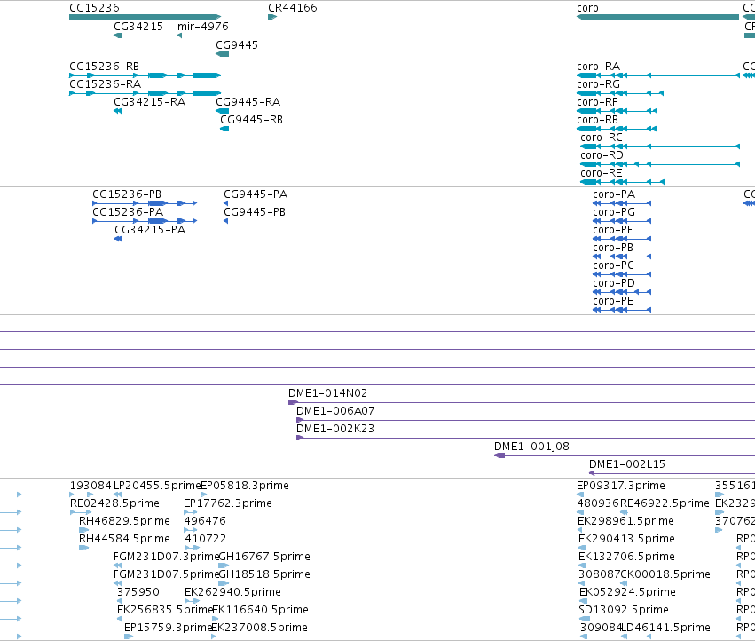This screenshot has width=755, height=641.
Task: Click the EK256835.5prime EST label
Action: pyautogui.click(x=165, y=610)
